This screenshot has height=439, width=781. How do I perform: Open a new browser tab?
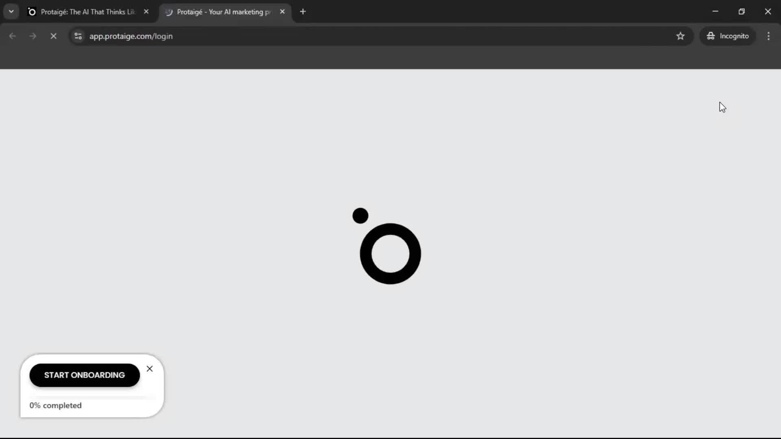303,11
